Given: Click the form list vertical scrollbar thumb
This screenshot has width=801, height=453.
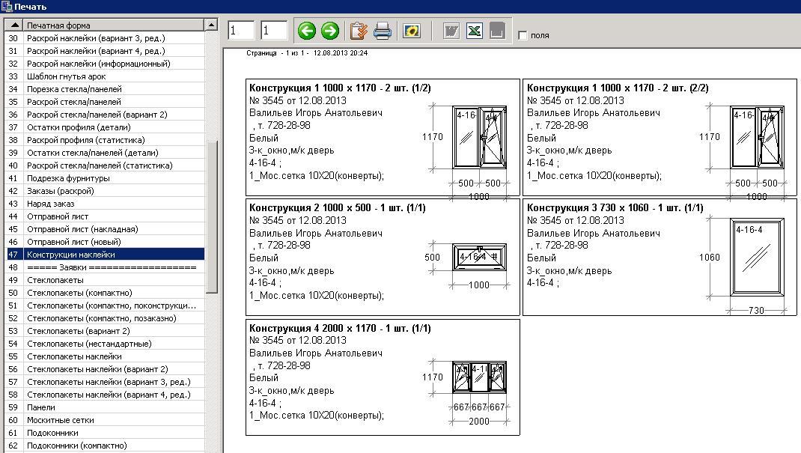Looking at the screenshot, I should tap(212, 216).
